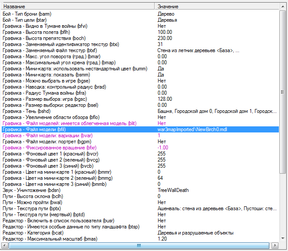Select row Редактор - Категория (bcat)
This screenshot has height=251, width=288.
coord(140,233)
